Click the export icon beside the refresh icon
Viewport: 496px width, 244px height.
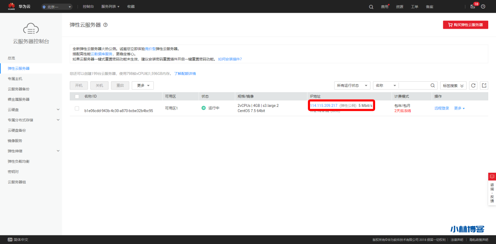(x=484, y=85)
